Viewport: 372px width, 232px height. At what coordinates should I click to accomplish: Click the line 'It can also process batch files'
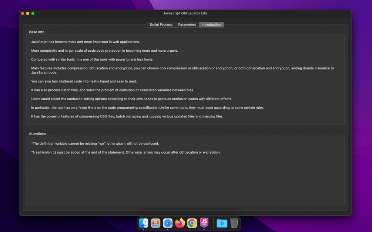tap(113, 90)
